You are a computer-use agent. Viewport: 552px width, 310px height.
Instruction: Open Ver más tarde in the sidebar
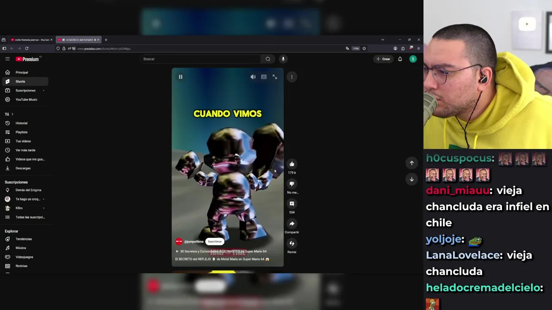[x=24, y=150]
